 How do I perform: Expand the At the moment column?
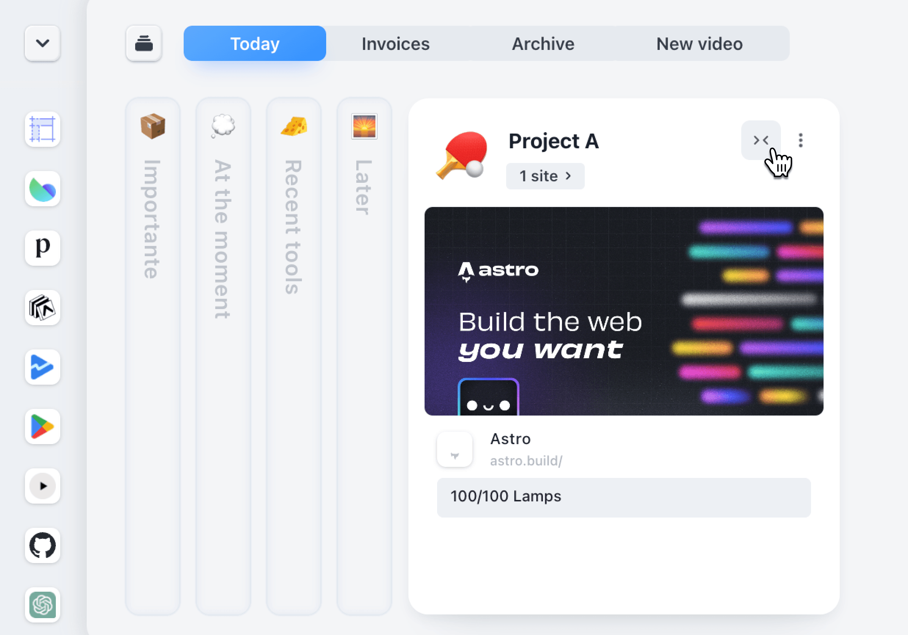[x=223, y=356]
